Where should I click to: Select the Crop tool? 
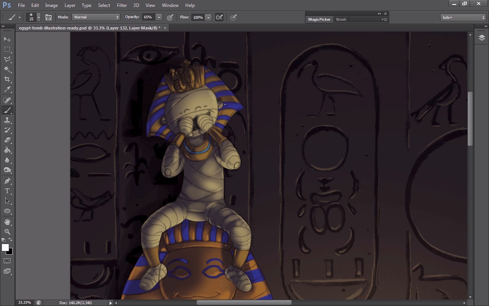tap(7, 79)
